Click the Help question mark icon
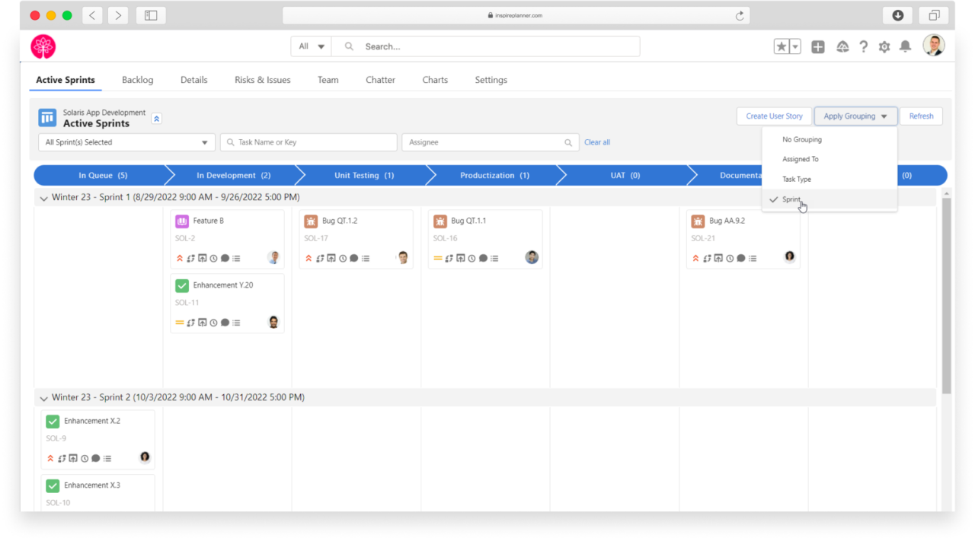The height and width of the screenshot is (541, 975). [863, 46]
